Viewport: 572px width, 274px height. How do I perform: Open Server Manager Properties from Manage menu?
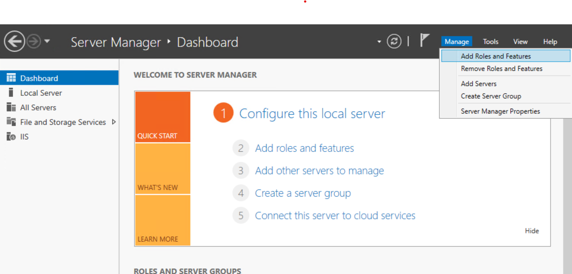pos(506,111)
